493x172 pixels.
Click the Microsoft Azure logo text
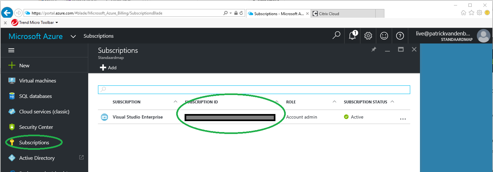(x=36, y=36)
